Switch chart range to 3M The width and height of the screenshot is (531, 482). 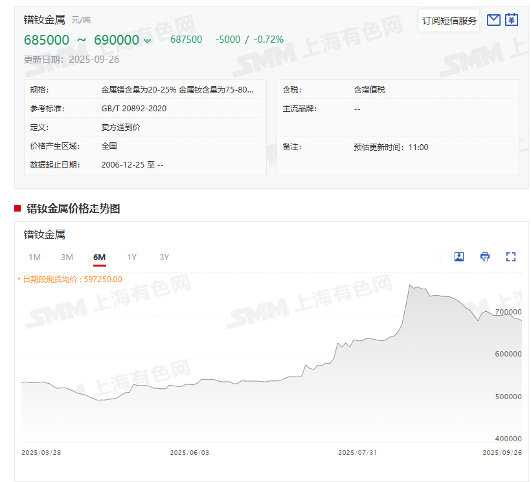[67, 257]
